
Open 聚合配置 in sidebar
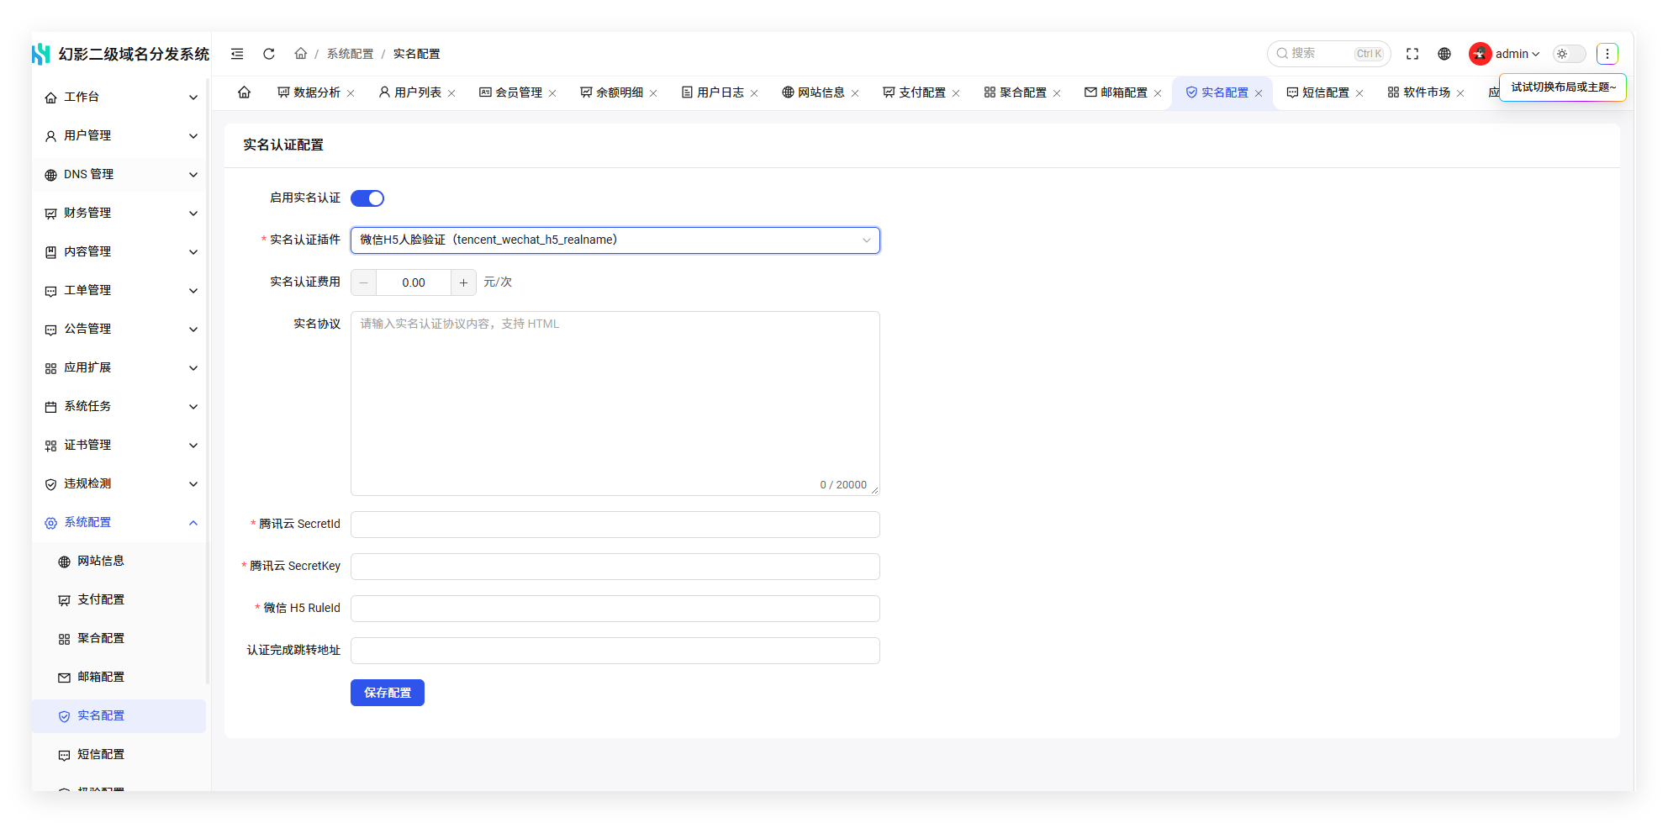click(119, 639)
